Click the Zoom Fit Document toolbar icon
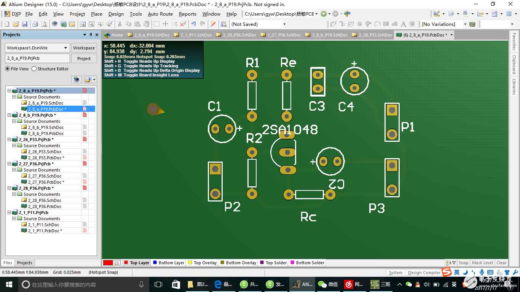Screen dimensions: 520x292 [83, 24]
